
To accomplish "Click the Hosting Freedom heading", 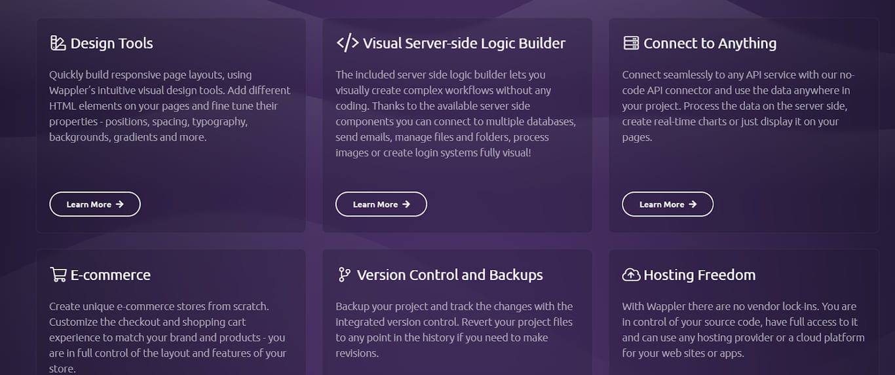I will [699, 275].
